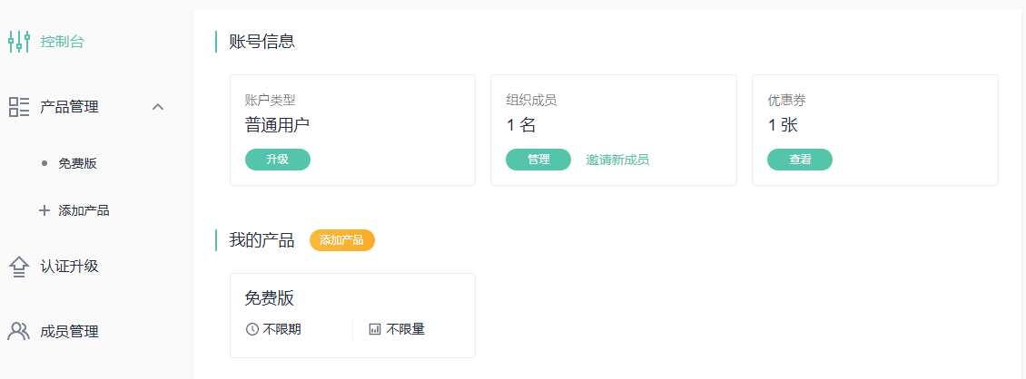The image size is (1026, 379).
Task: Click the chart icon next to 不限量
Action: pyautogui.click(x=375, y=329)
